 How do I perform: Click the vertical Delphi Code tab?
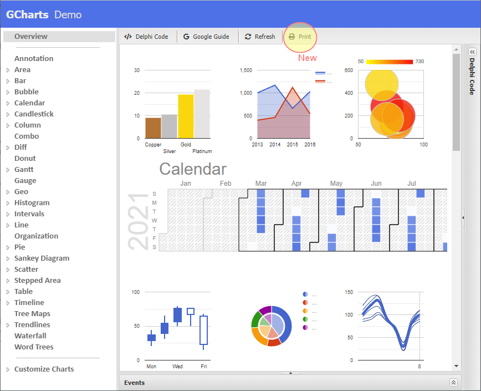pyautogui.click(x=472, y=77)
